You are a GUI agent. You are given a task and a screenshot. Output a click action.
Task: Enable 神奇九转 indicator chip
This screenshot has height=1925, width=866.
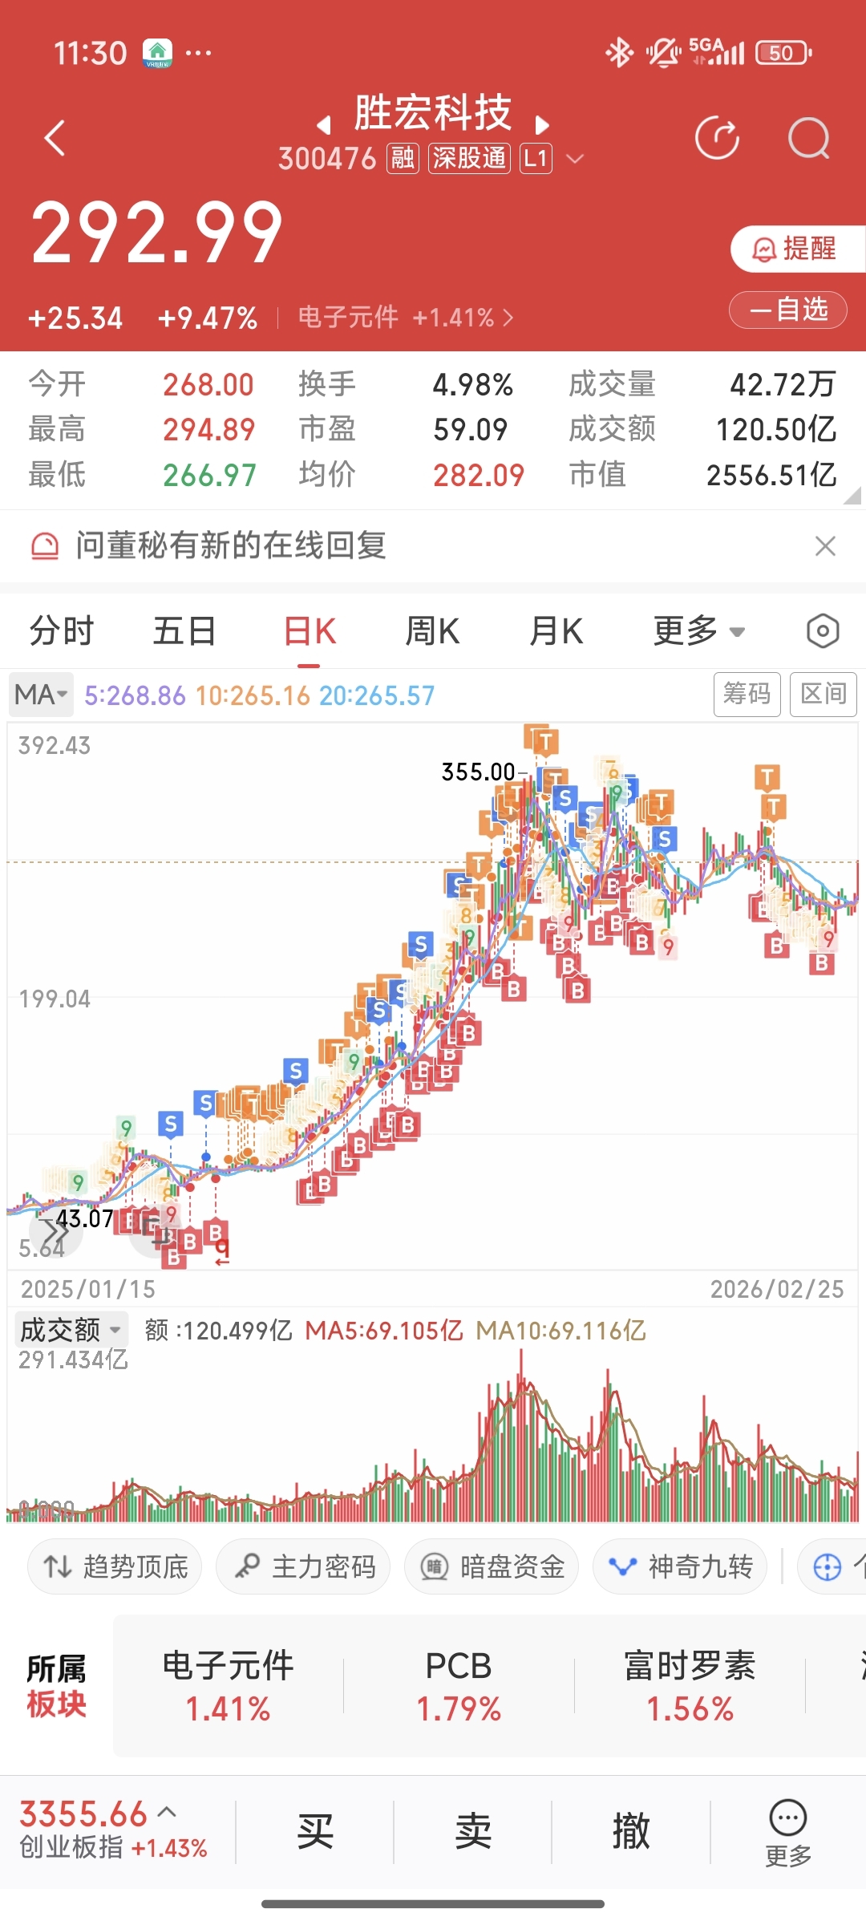coord(680,1566)
